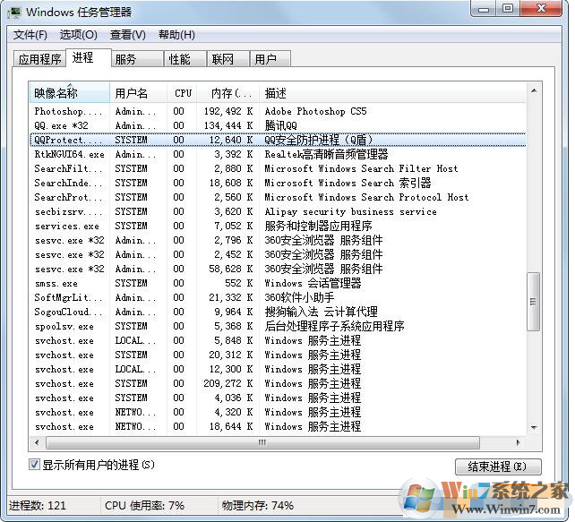Screen dimensions: 575x522
Task: Switch to the 服务 tab
Action: [125, 59]
